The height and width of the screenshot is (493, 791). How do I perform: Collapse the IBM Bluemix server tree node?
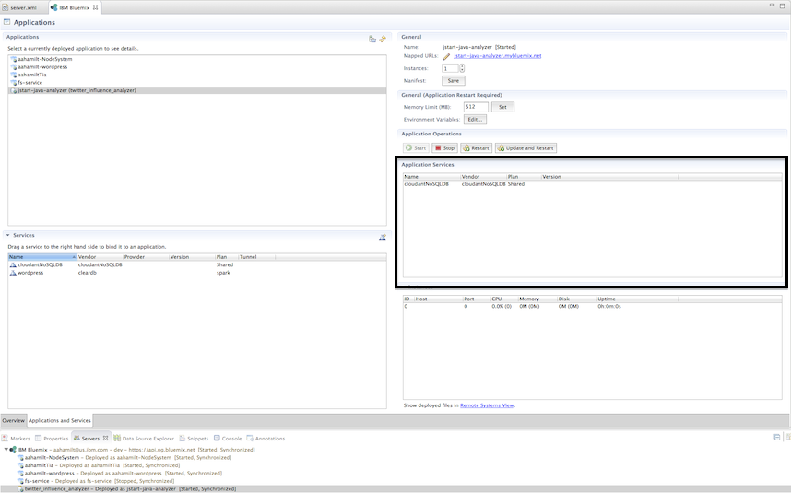click(6, 450)
